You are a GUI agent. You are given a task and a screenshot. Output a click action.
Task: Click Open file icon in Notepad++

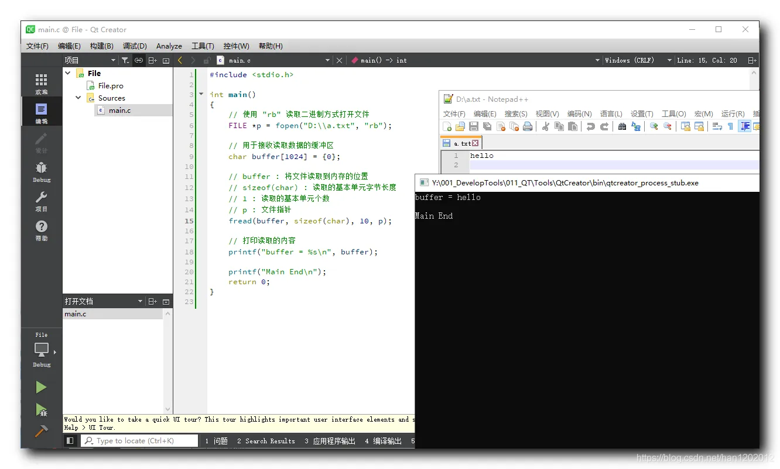click(x=460, y=126)
